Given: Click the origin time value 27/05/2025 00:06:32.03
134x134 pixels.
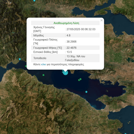Looking at the screenshot, I should tap(81, 29).
